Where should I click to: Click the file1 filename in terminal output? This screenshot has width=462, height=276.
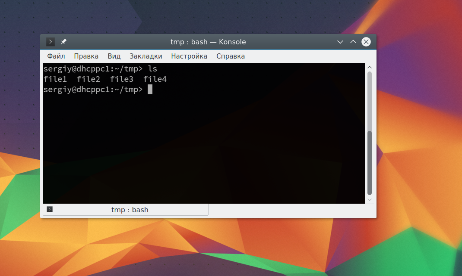pos(55,79)
